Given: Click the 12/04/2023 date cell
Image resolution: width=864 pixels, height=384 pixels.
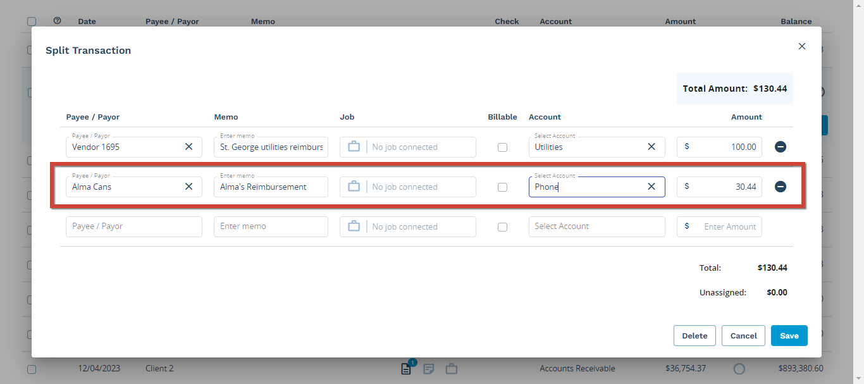Looking at the screenshot, I should pyautogui.click(x=99, y=368).
